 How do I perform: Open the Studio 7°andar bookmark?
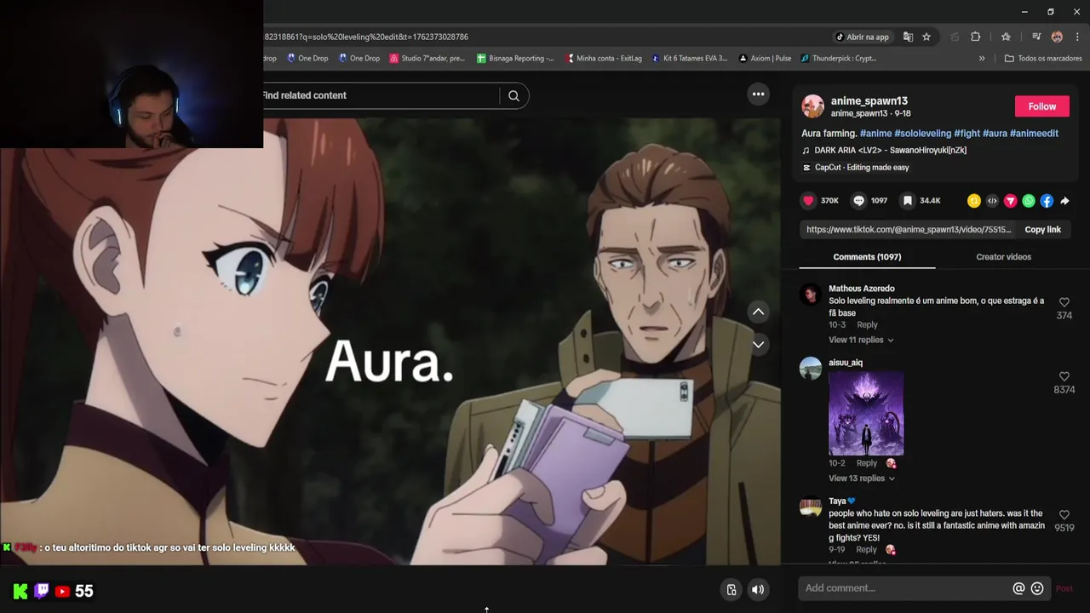427,59
